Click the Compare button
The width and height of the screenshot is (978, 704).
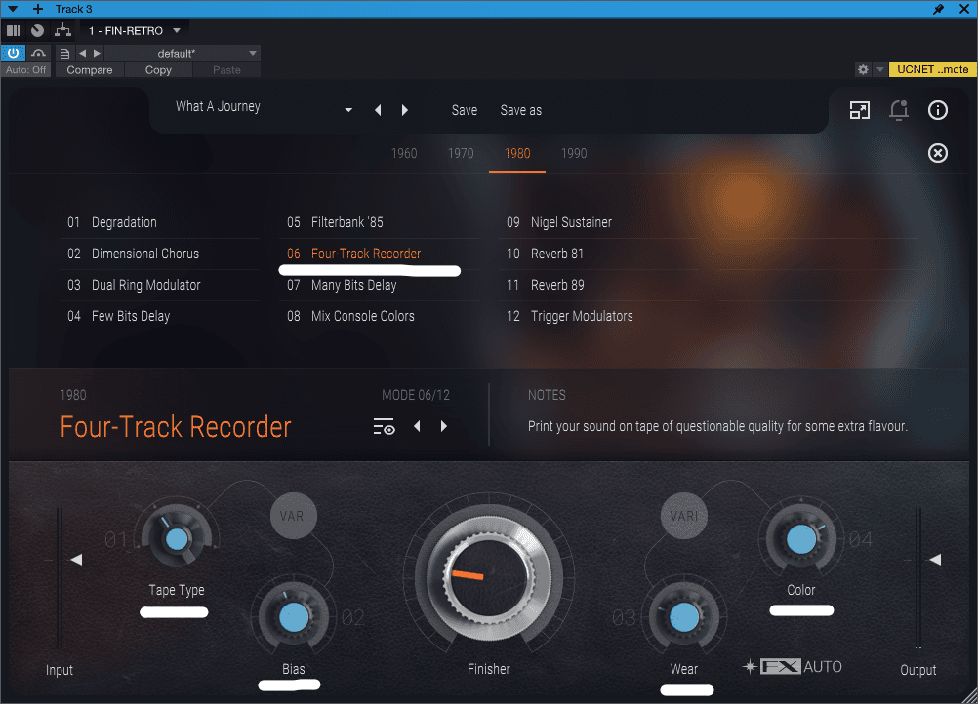tap(90, 70)
